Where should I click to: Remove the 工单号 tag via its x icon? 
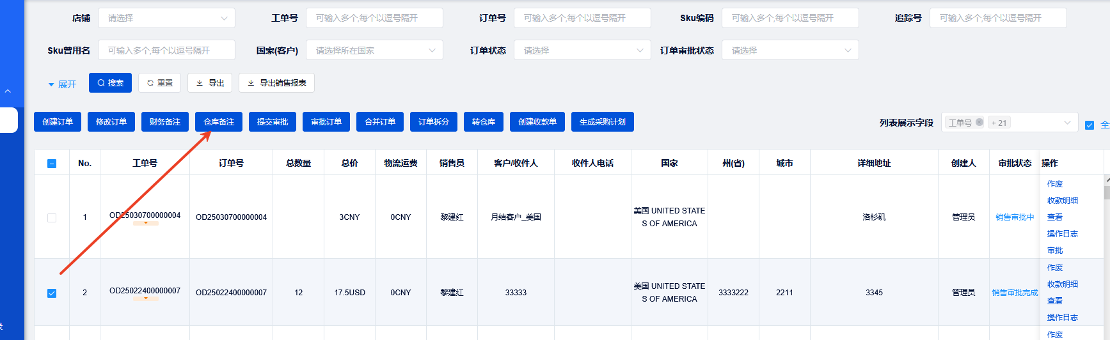point(979,123)
